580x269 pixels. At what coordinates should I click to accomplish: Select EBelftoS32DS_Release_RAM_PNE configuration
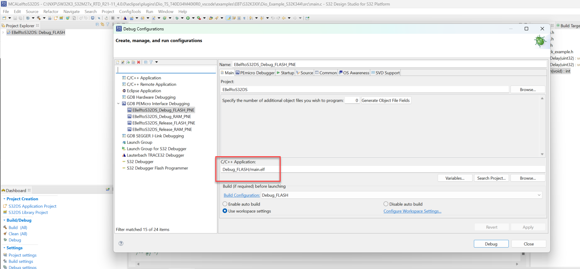[162, 130]
